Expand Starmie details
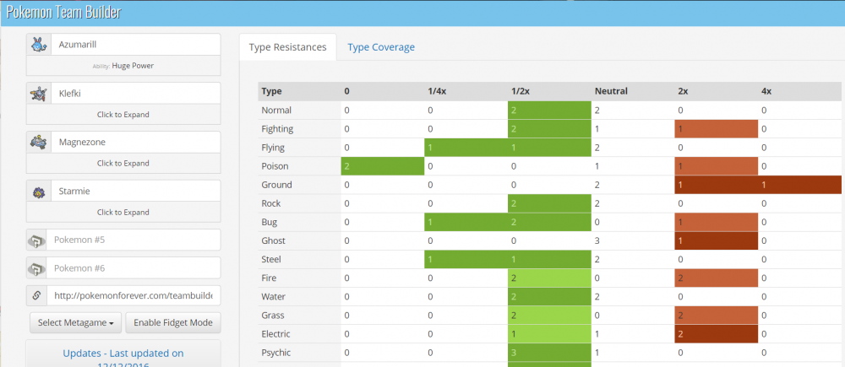Screen dimensions: 845x367 123,212
